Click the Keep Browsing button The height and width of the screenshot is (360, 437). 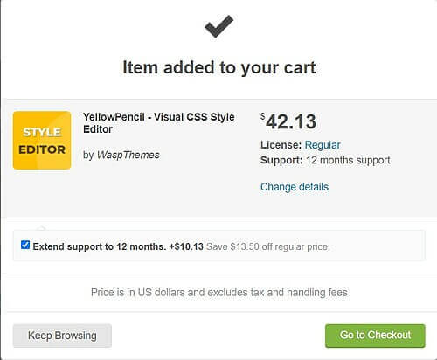pyautogui.click(x=62, y=336)
